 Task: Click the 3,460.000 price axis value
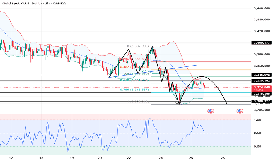point(262,8)
